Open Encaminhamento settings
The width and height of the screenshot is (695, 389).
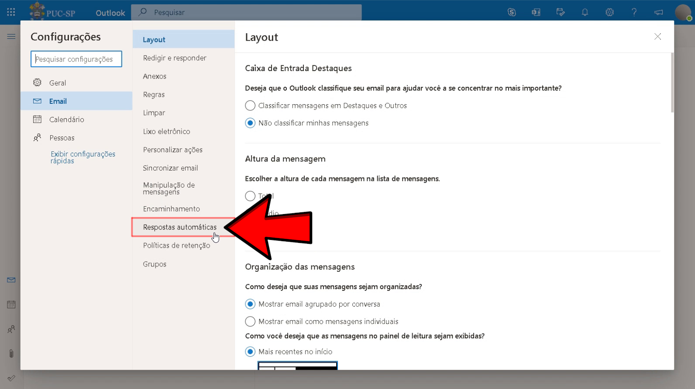pyautogui.click(x=183, y=209)
